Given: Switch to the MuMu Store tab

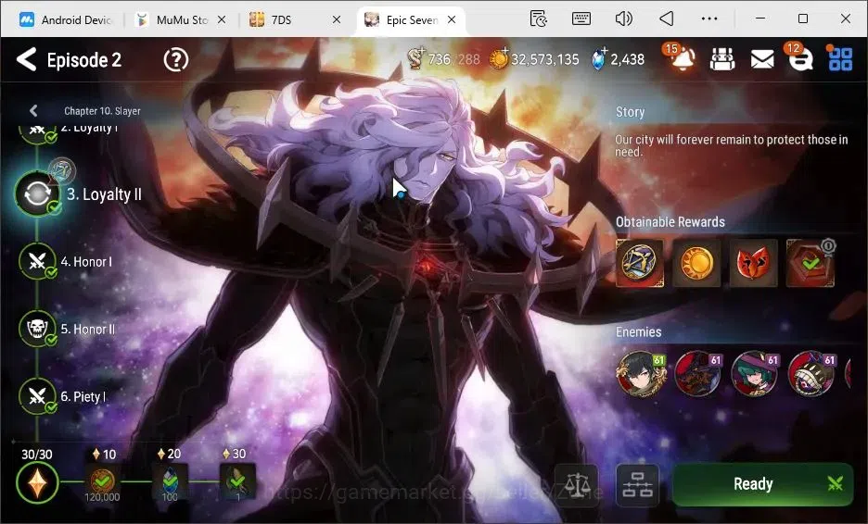Looking at the screenshot, I should (x=181, y=19).
